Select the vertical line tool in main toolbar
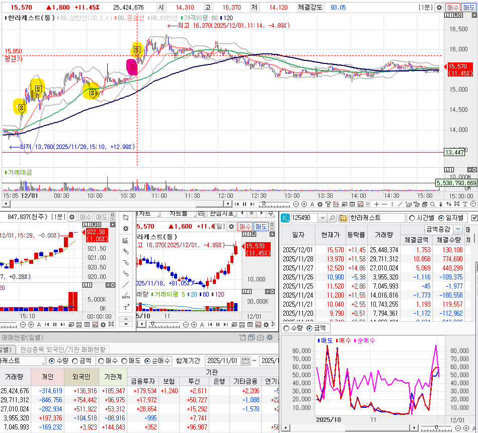 [x=392, y=204]
